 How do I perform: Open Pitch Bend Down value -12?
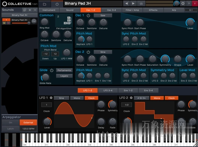pos(45,54)
